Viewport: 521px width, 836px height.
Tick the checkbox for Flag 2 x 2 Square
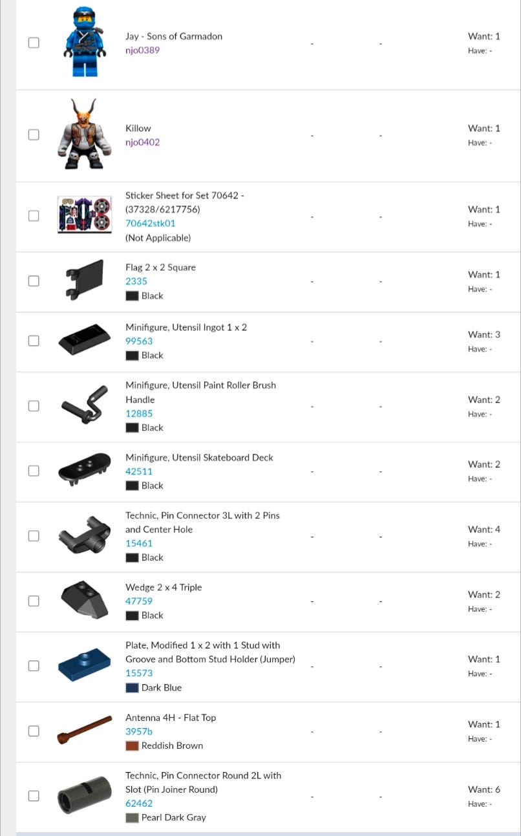click(x=34, y=281)
